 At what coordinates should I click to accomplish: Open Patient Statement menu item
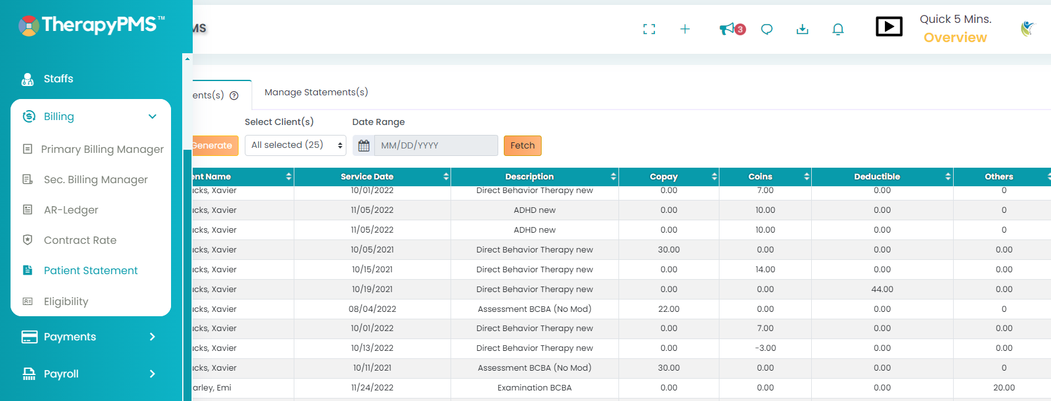[90, 270]
